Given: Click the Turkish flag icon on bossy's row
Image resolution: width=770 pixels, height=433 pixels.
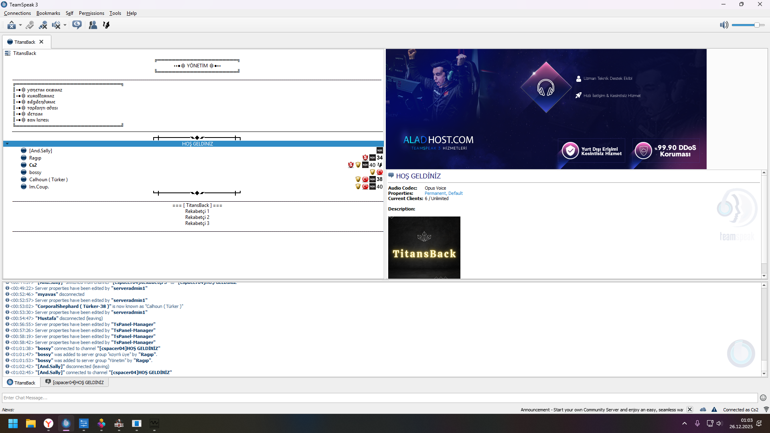Looking at the screenshot, I should pyautogui.click(x=380, y=172).
